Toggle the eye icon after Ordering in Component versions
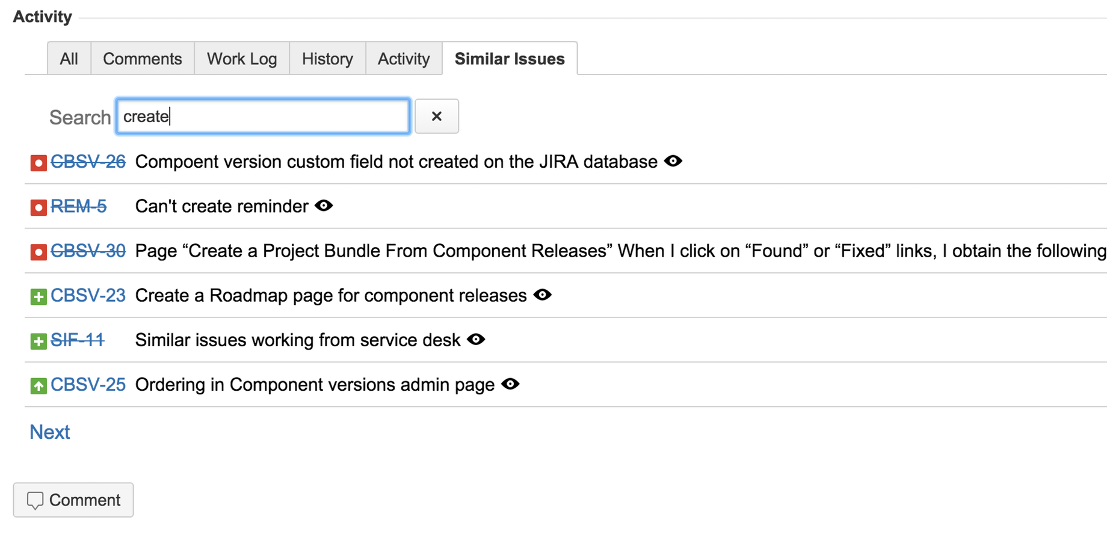The image size is (1107, 541). point(510,384)
